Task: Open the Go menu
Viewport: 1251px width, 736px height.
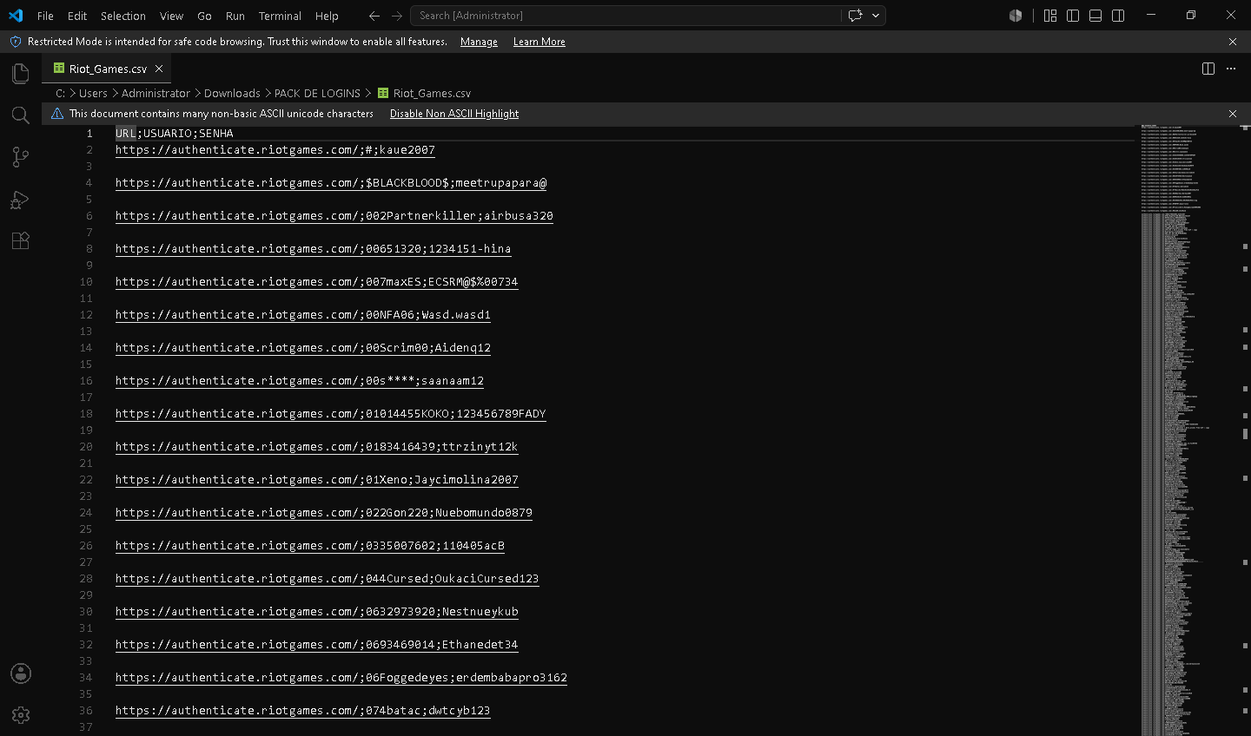Action: click(x=204, y=16)
